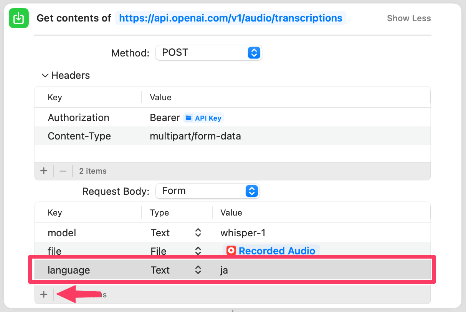Collapse the Headers section chevron

coord(45,75)
